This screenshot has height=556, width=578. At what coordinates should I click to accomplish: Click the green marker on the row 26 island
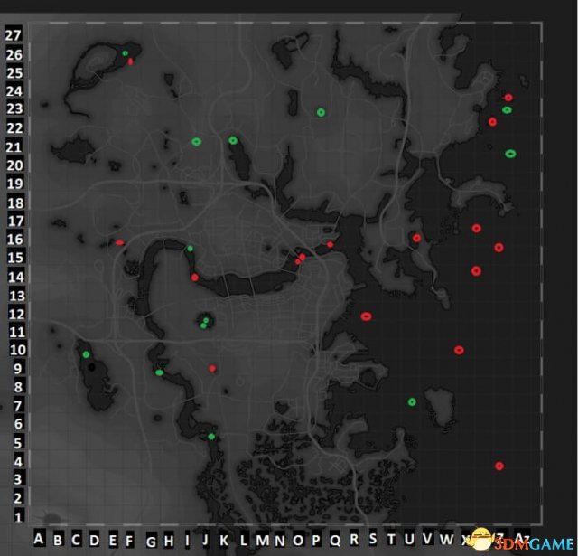pos(125,53)
